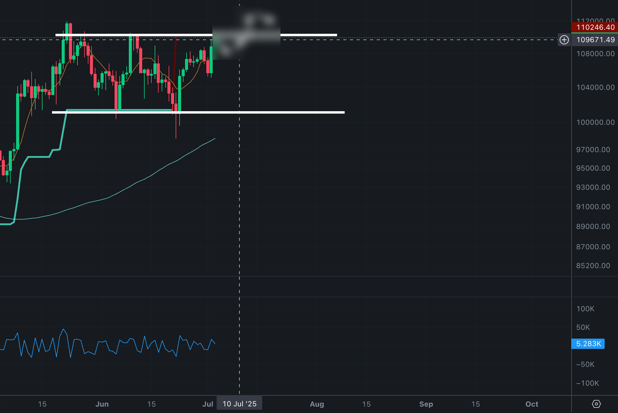Click the Aug label on time axis
This screenshot has width=618, height=413.
coord(317,404)
